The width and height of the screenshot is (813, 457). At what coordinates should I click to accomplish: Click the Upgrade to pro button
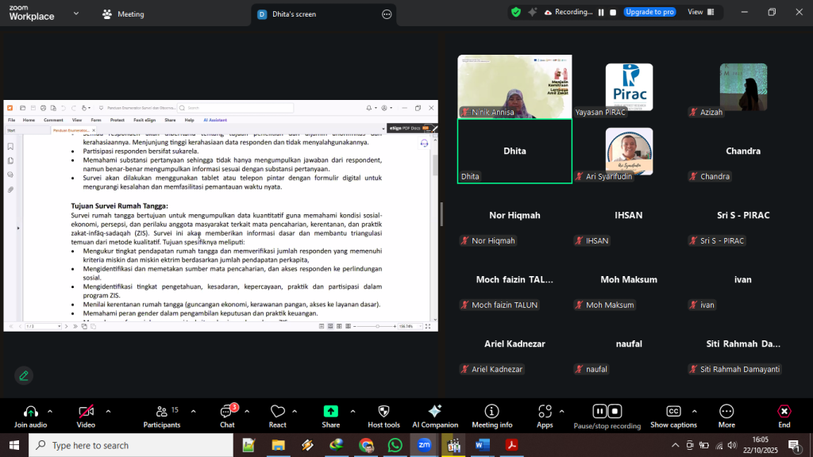click(x=649, y=12)
